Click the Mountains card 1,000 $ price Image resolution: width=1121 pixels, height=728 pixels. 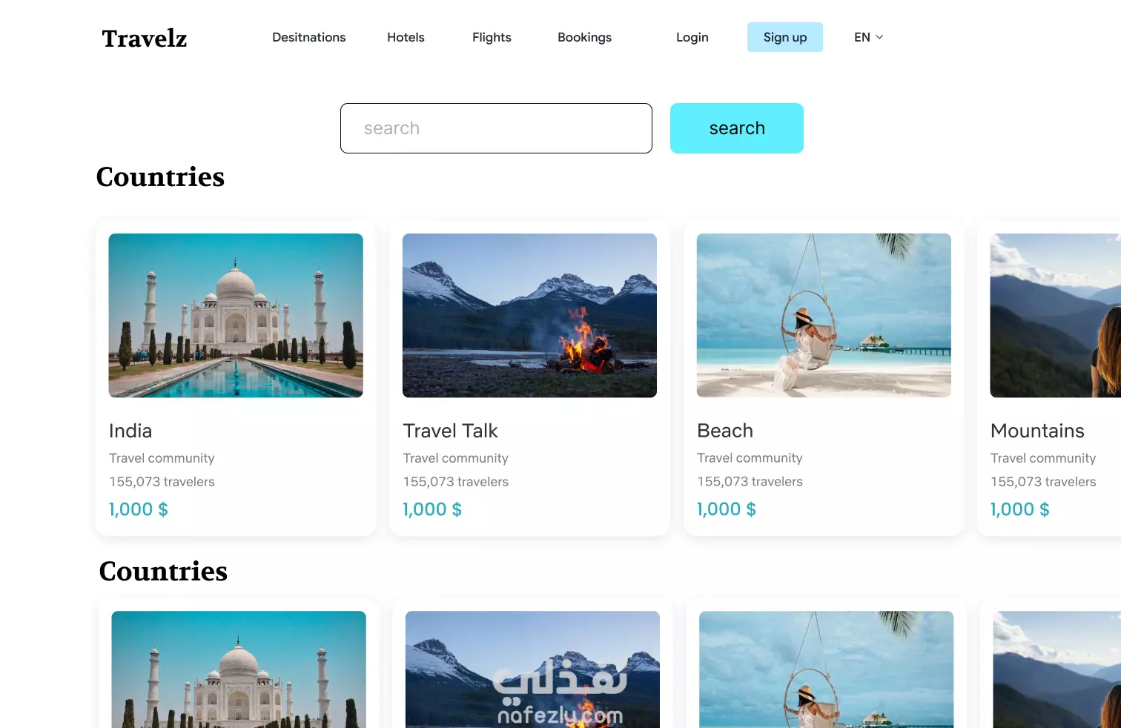click(x=1020, y=509)
